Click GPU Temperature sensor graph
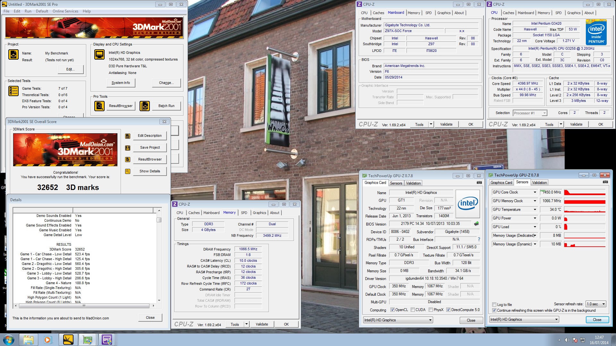Screen dimensions: 616x346 585,210
